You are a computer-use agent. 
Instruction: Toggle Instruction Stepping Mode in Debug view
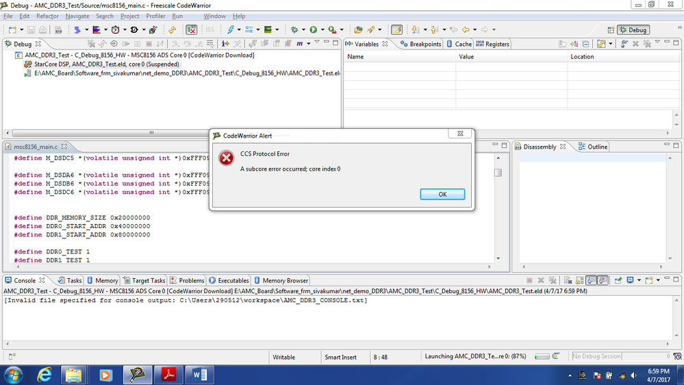point(225,44)
